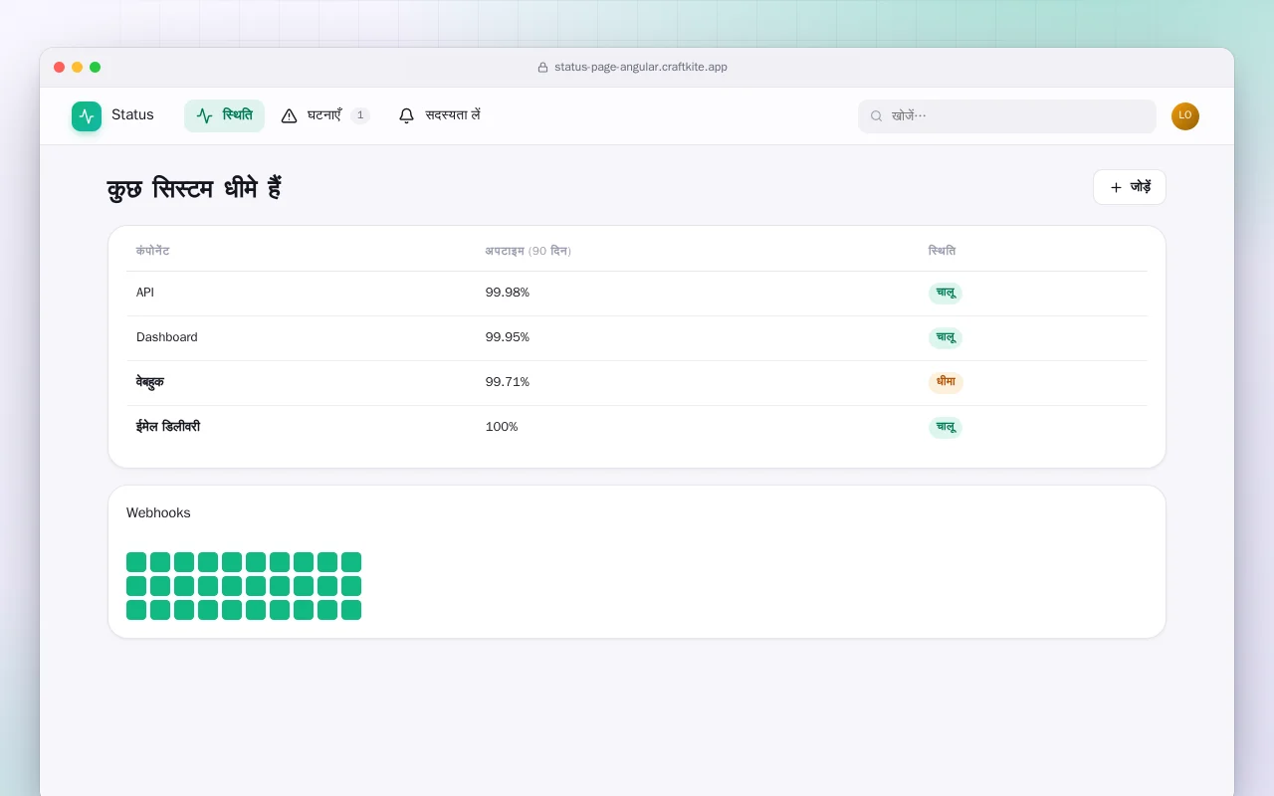Click the green Status logo icon
Viewport: 1274px width, 796px height.
click(87, 116)
